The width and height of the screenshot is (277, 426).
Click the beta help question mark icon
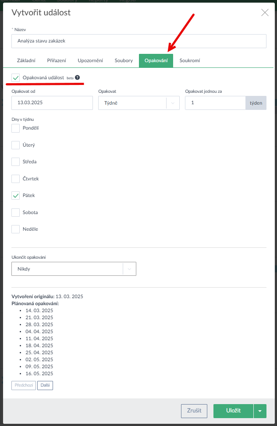(x=78, y=77)
